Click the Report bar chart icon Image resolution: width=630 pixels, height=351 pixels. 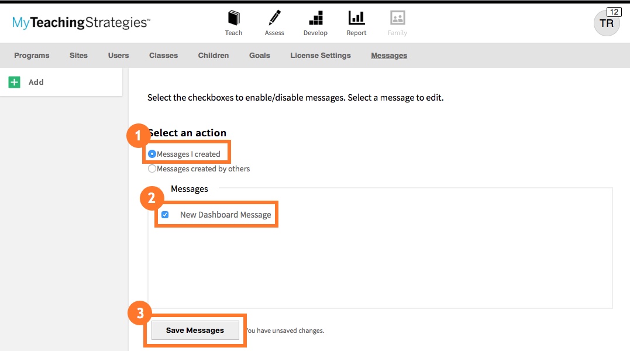pos(356,19)
